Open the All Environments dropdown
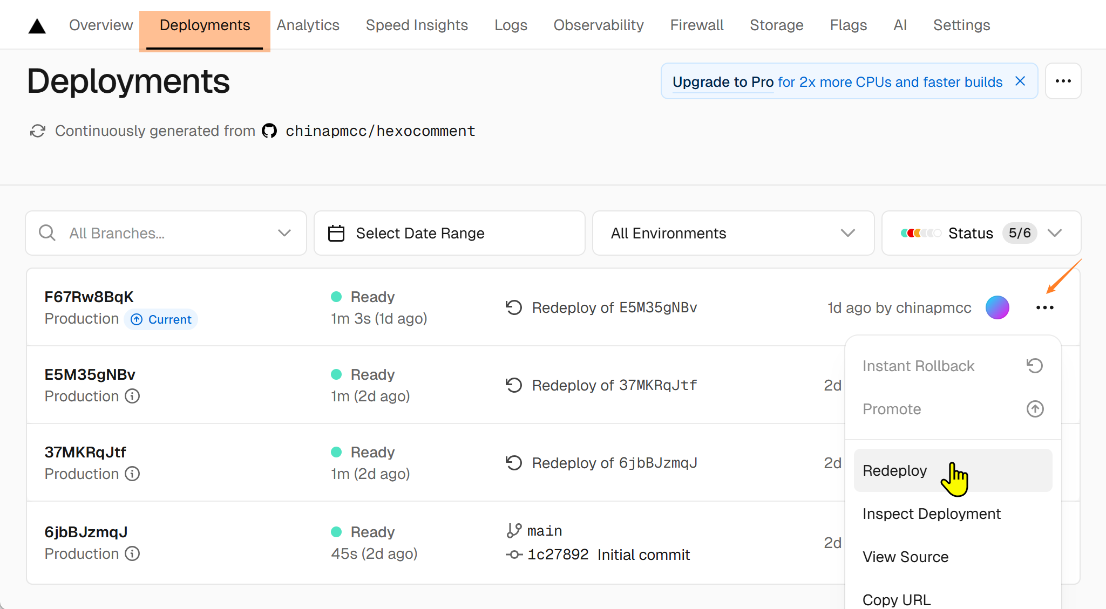Screen dimensions: 1106x609 tap(732, 233)
